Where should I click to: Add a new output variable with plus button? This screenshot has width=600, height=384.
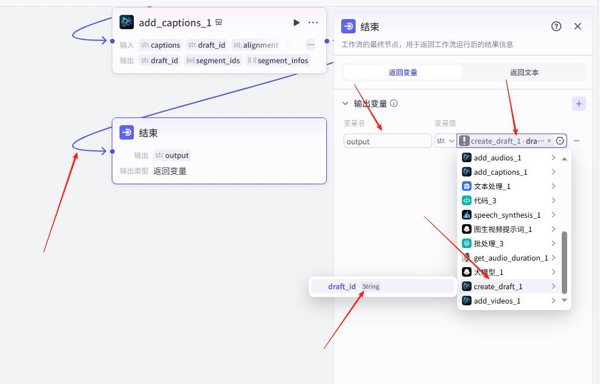[578, 104]
